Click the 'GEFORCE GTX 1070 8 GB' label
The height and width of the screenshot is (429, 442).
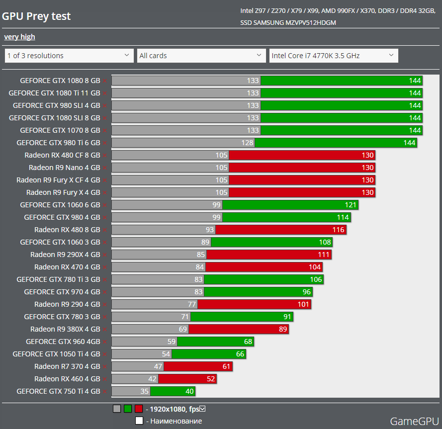60,131
